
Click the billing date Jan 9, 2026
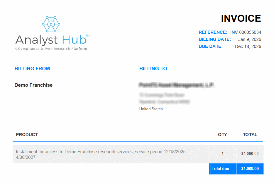(x=250, y=39)
